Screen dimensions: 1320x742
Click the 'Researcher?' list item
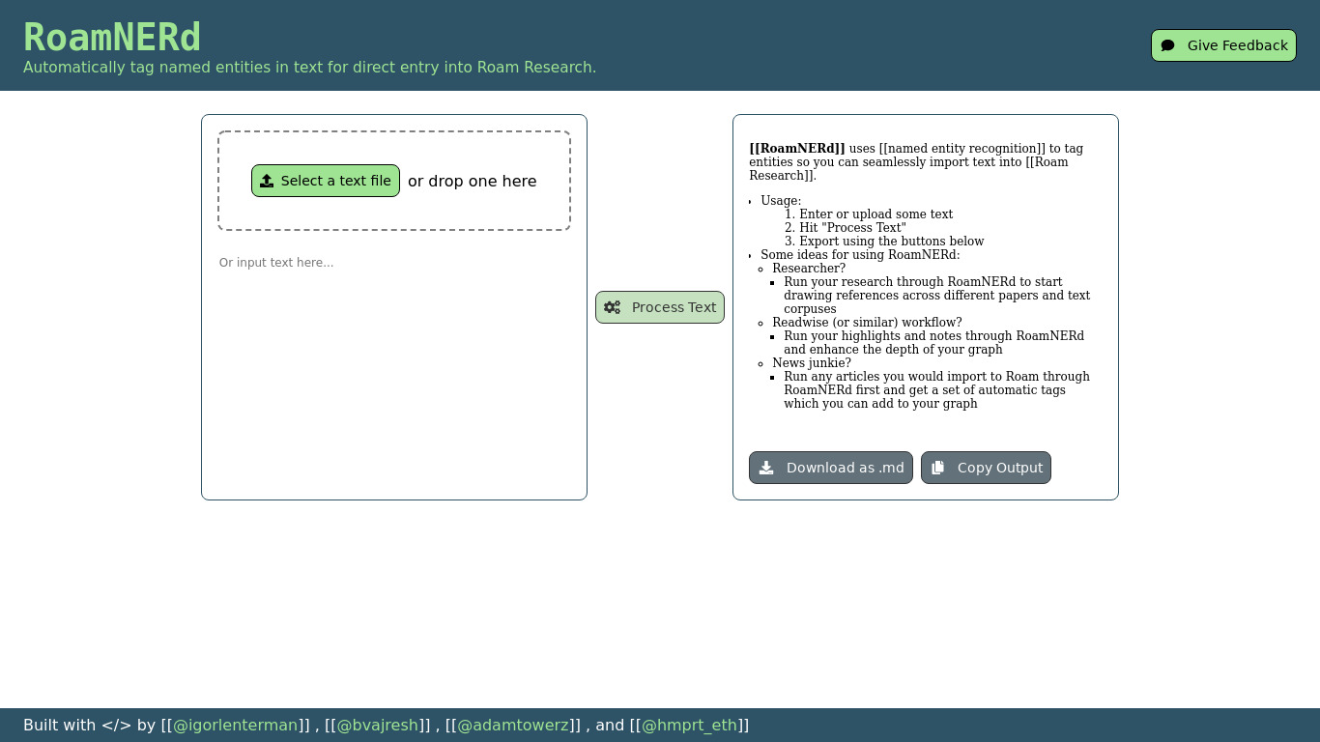[809, 269]
